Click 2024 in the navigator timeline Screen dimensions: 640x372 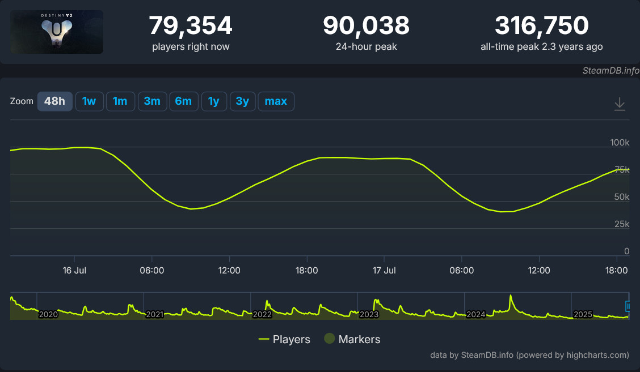476,314
